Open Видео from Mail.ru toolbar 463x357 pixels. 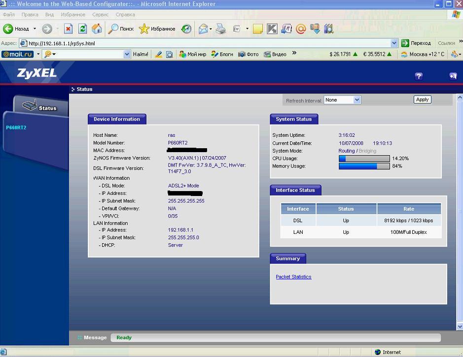pyautogui.click(x=275, y=54)
